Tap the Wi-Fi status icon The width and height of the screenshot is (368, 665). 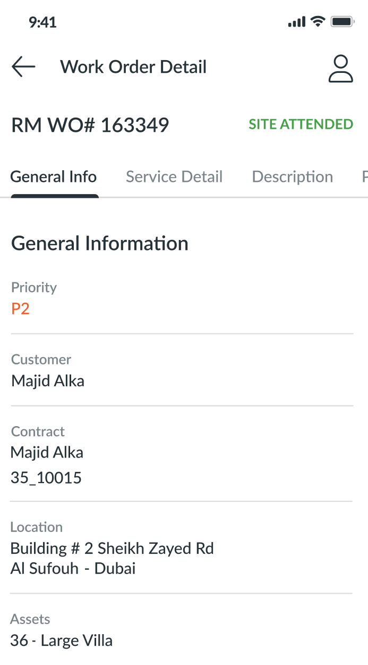tap(318, 21)
